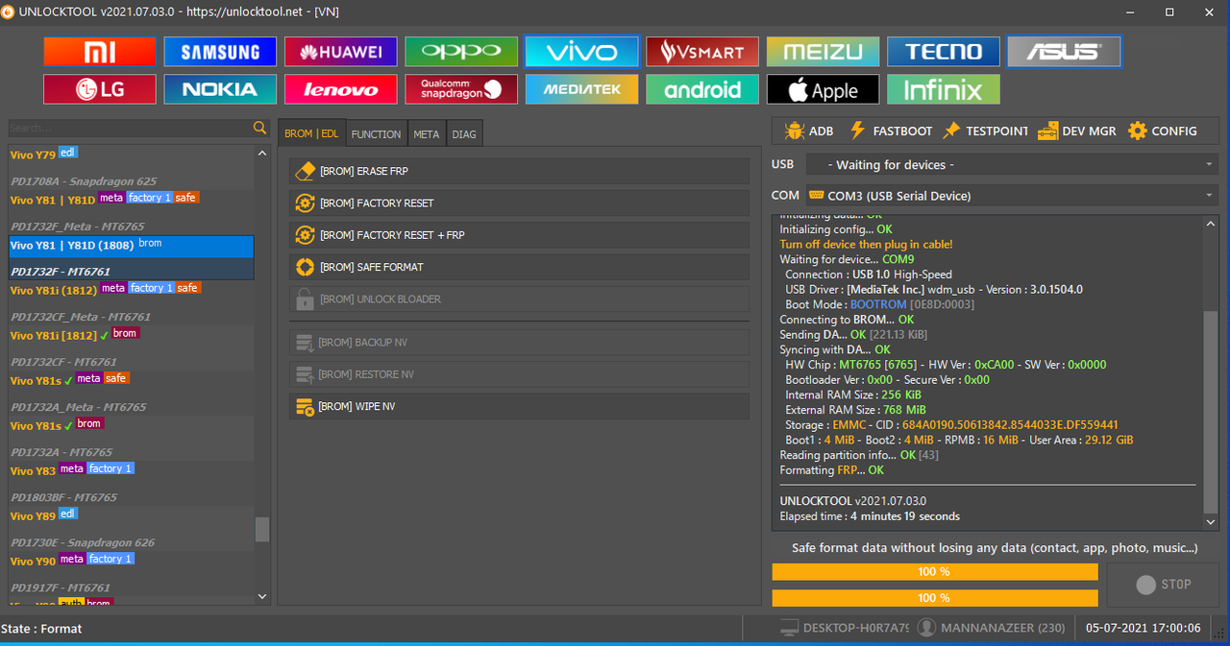The width and height of the screenshot is (1230, 646).
Task: Open the Nokia brand tile
Action: [220, 89]
